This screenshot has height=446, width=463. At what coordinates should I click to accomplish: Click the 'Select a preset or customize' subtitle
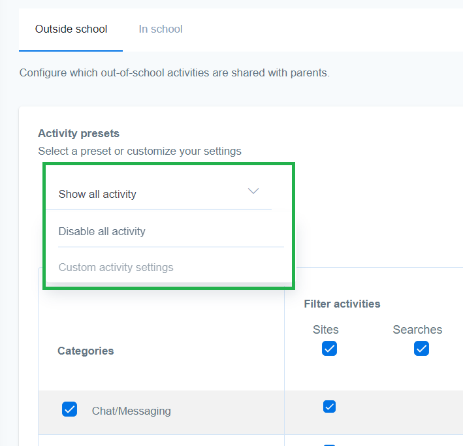[x=140, y=151]
